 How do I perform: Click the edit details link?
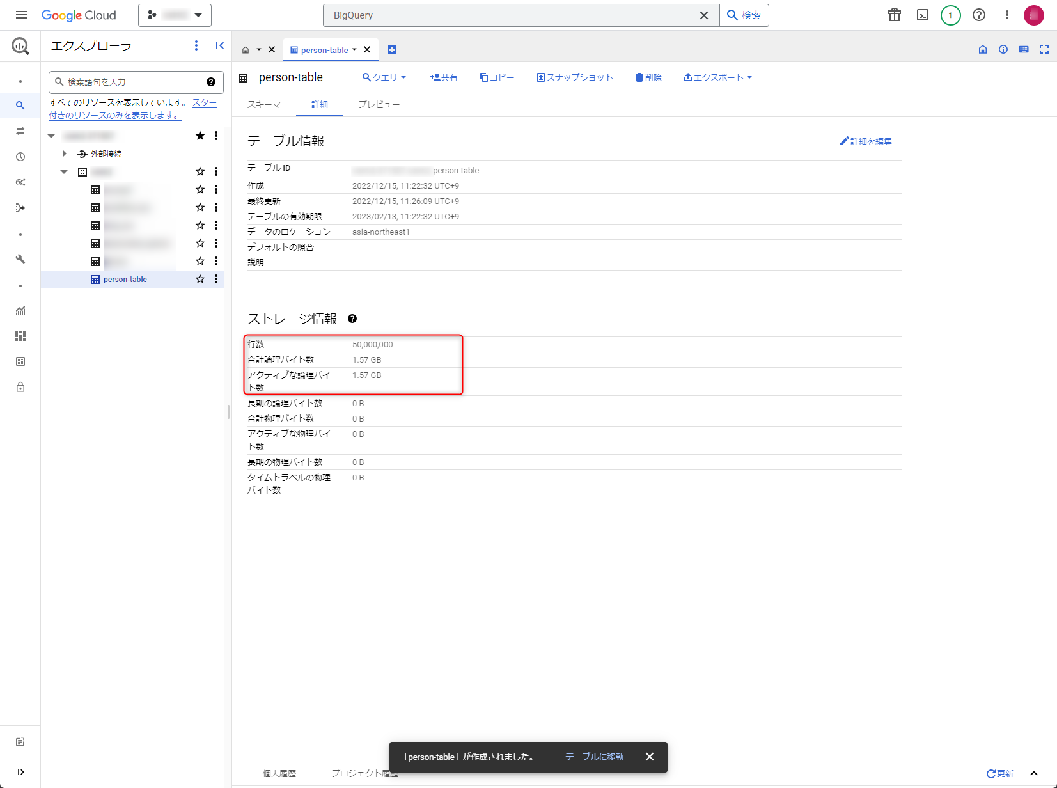click(x=866, y=141)
